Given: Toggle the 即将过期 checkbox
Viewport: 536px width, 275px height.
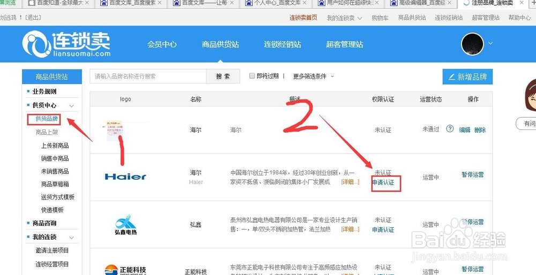Looking at the screenshot, I should (252, 76).
